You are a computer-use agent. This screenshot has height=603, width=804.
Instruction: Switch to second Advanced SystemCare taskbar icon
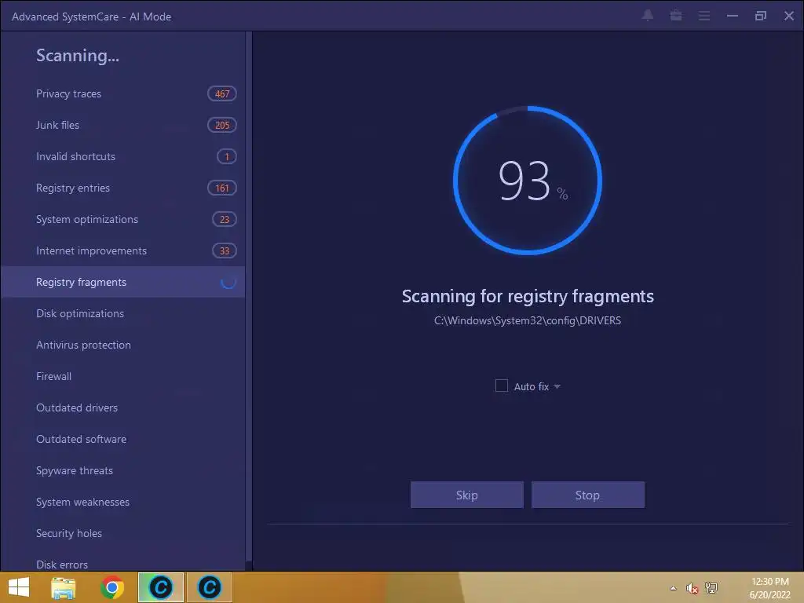pos(209,587)
